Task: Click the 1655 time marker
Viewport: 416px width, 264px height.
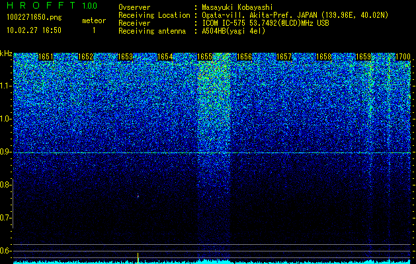Action: click(x=205, y=57)
